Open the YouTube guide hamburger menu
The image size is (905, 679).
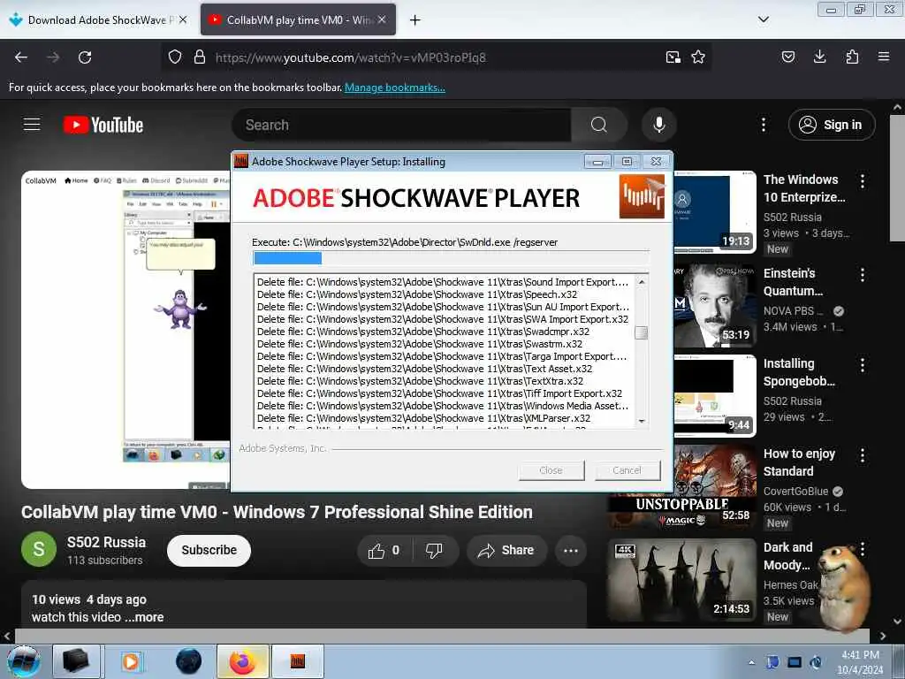[x=32, y=124]
